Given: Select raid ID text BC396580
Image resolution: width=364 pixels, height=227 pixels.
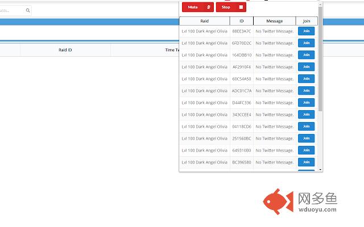Looking at the screenshot, I should [241, 162].
